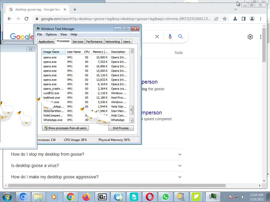The height and width of the screenshot is (202, 270).
Task: Open the WinZip archive taskbar icon
Action: pyautogui.click(x=181, y=197)
